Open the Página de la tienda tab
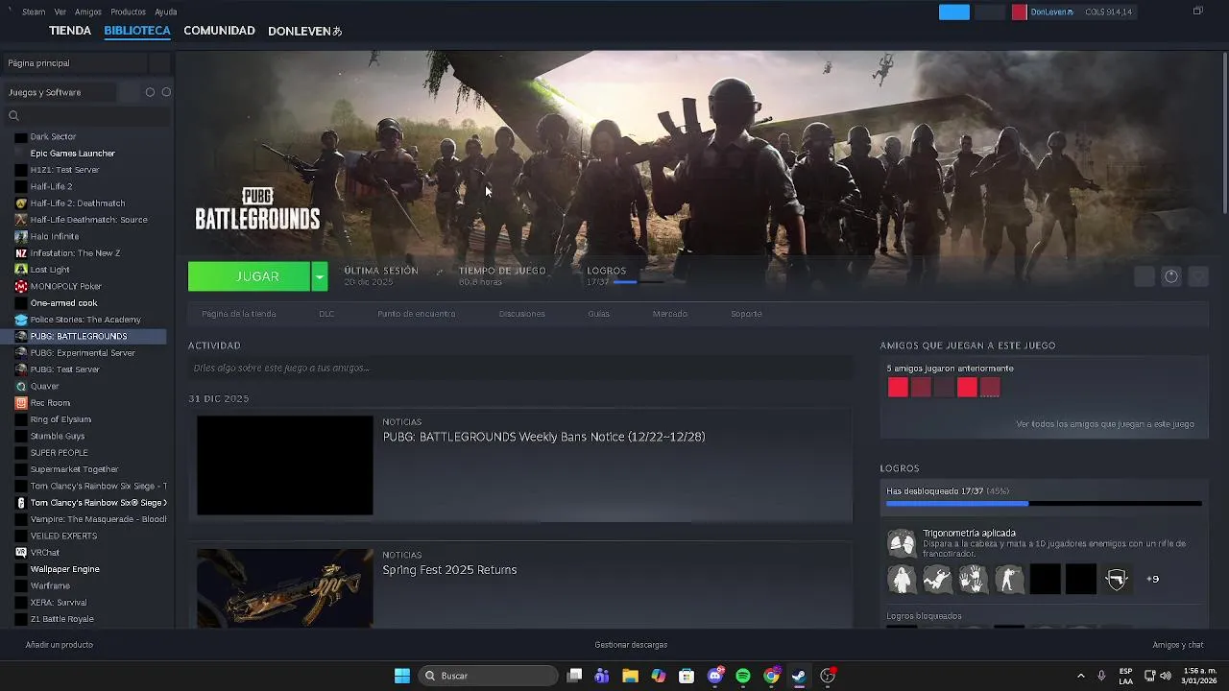Image resolution: width=1229 pixels, height=691 pixels. point(239,314)
